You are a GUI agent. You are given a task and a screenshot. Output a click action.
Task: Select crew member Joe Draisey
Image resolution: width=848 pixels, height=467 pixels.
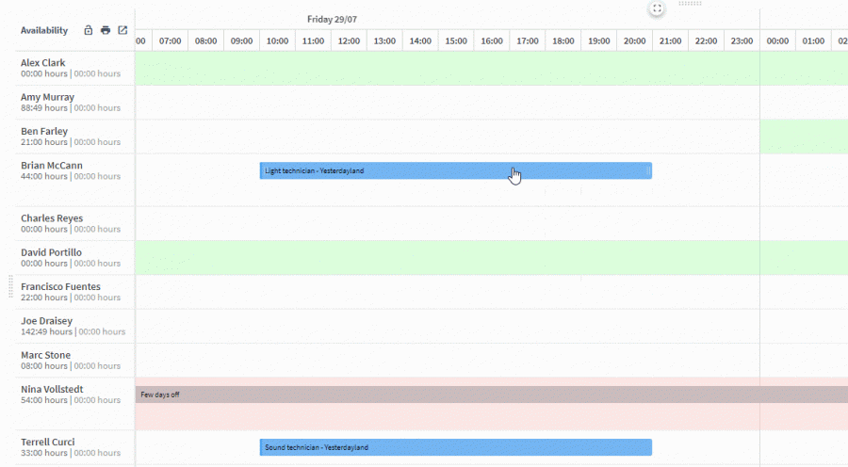46,321
